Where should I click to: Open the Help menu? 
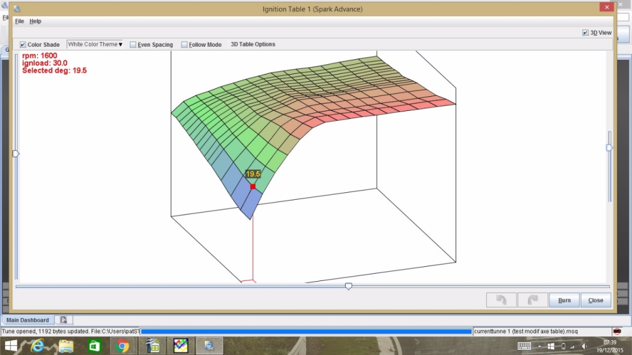point(35,21)
